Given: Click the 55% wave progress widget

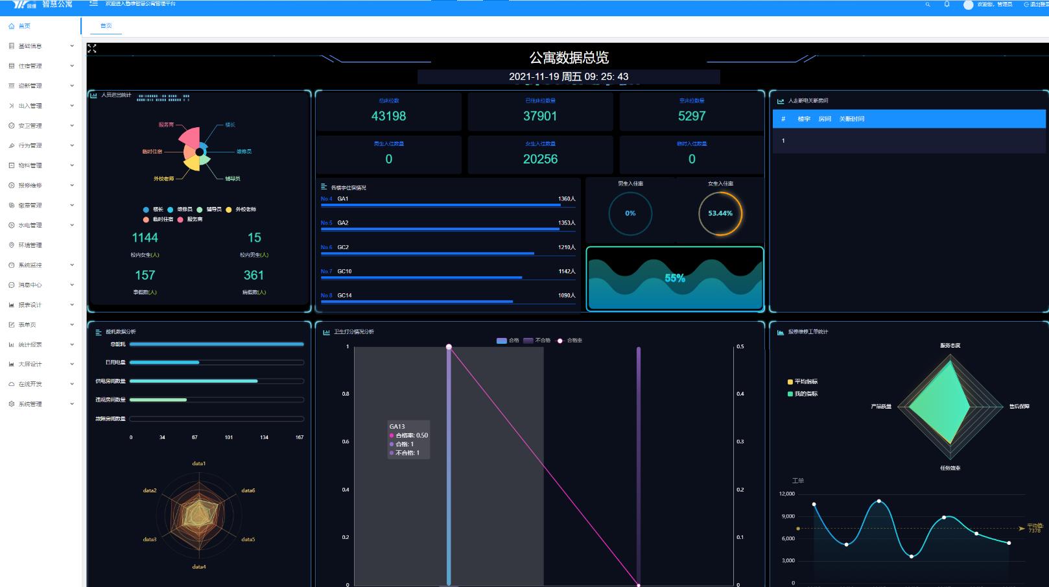Looking at the screenshot, I should [x=675, y=278].
